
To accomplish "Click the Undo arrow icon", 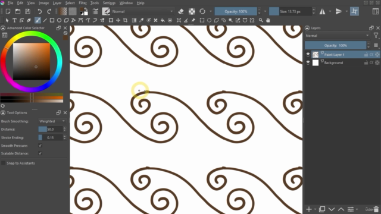I will 40,11.
